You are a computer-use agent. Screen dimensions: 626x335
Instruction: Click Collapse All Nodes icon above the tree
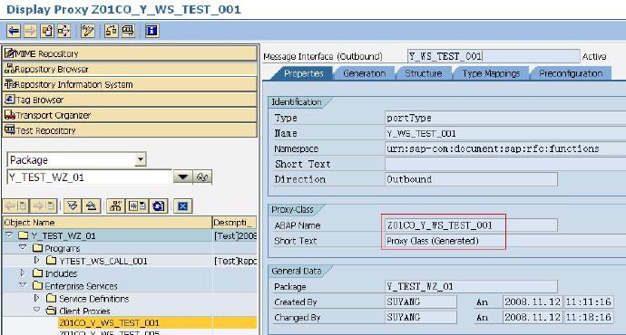click(x=92, y=206)
